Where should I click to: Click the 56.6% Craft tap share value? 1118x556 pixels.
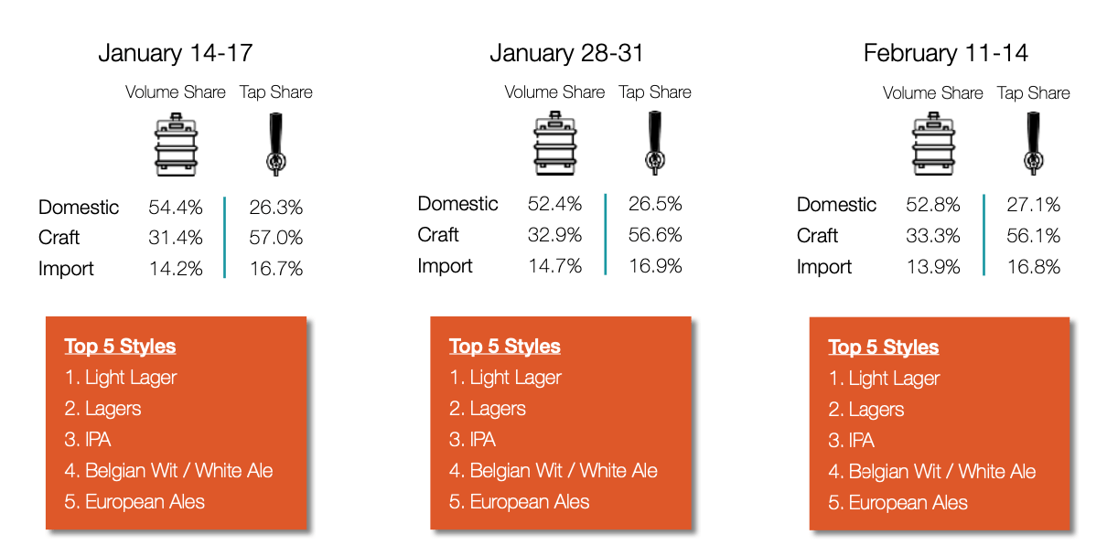[655, 235]
